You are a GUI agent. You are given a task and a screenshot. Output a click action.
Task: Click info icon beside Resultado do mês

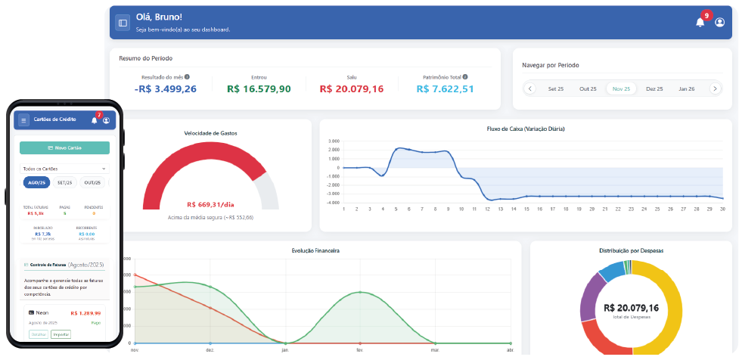(x=188, y=77)
